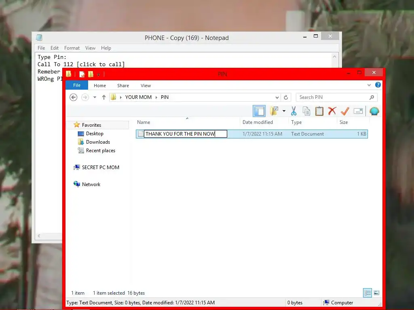Click the 1 KB size cell
414x310 pixels.
click(x=361, y=134)
